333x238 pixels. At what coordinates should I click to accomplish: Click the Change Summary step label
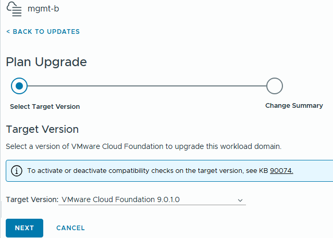tap(294, 106)
